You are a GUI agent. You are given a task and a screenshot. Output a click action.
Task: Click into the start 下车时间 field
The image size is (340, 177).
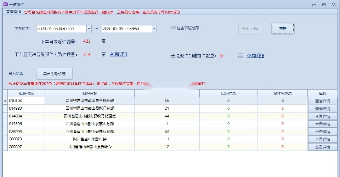pyautogui.click(x=60, y=29)
